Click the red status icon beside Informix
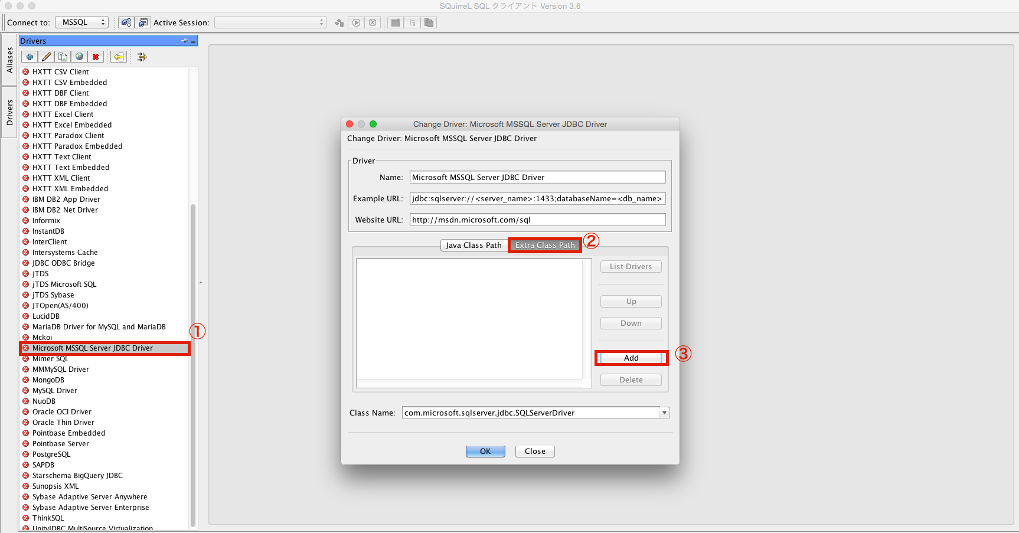This screenshot has width=1019, height=533. pos(26,220)
